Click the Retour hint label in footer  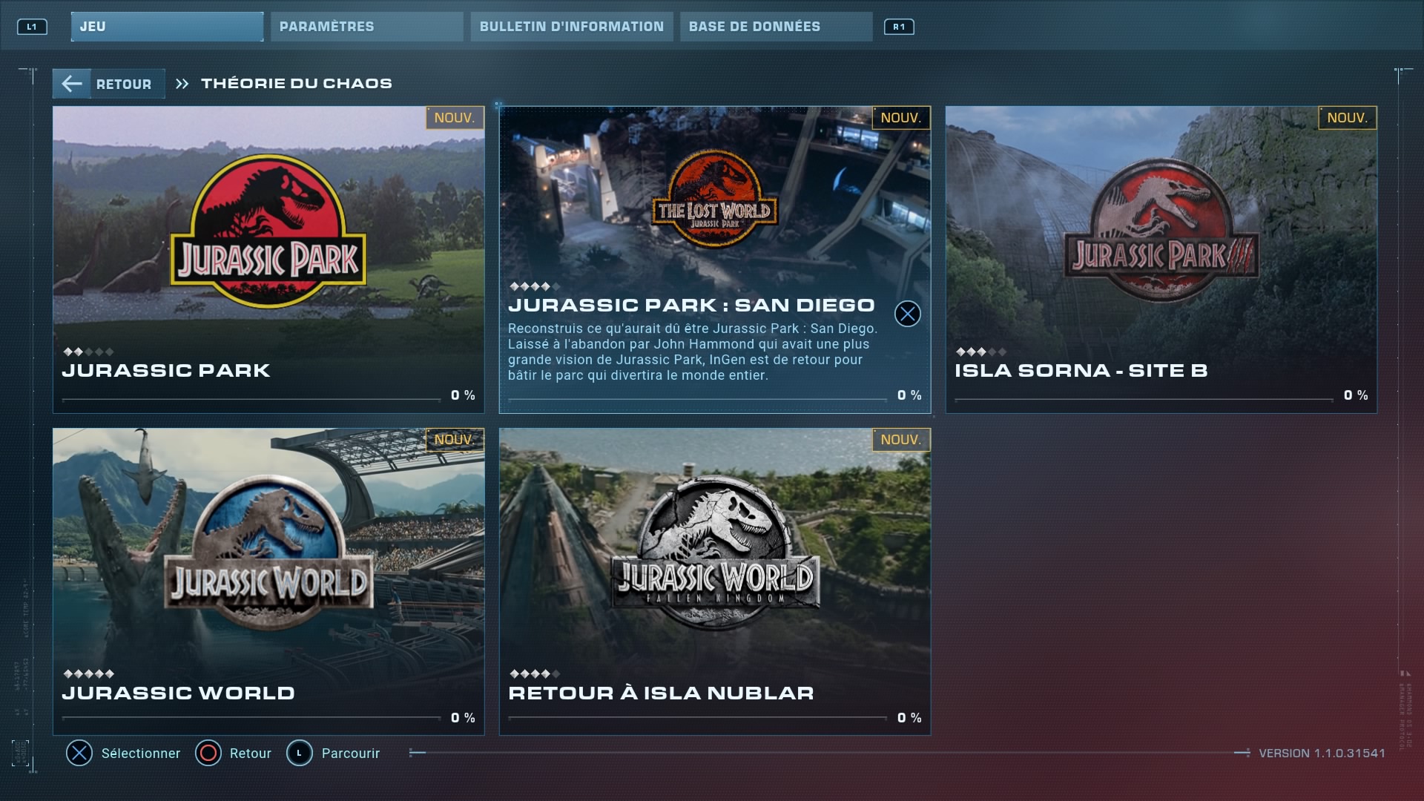pyautogui.click(x=251, y=754)
